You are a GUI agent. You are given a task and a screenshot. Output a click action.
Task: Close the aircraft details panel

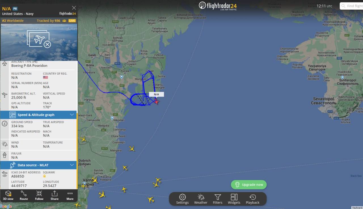tap(74, 8)
